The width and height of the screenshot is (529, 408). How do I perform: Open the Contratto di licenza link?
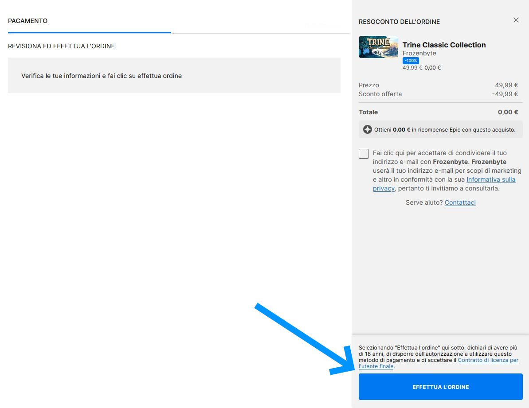(488, 360)
